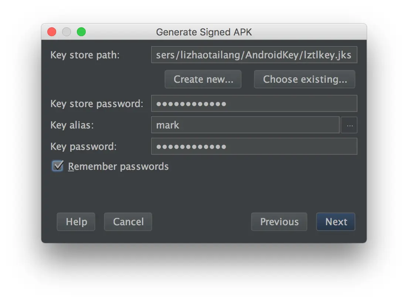Viewport: 408px width, 302px height.
Task: Click the Create new... button
Action: (x=203, y=79)
